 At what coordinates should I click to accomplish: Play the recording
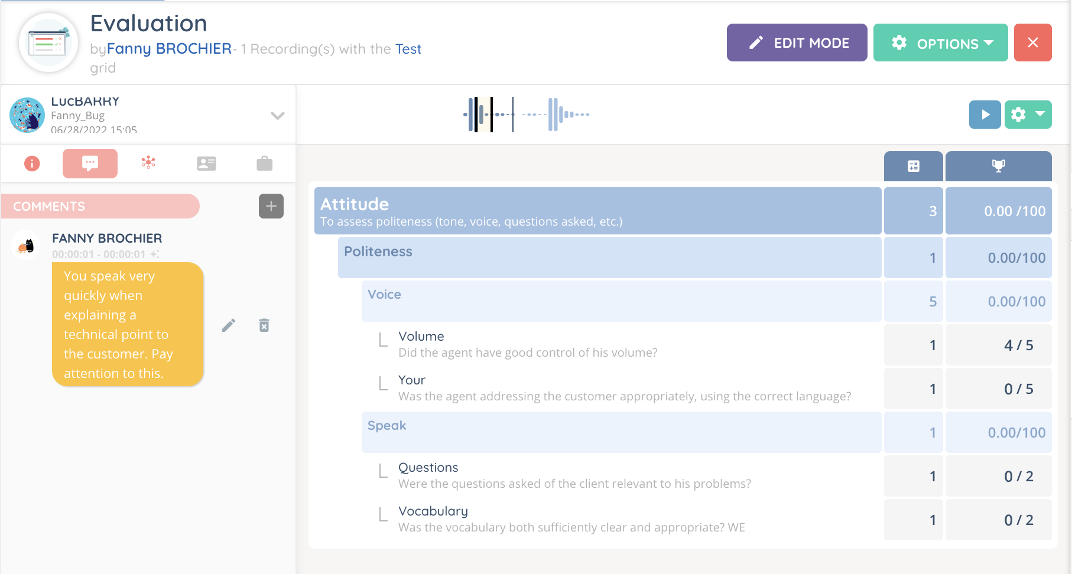[985, 115]
